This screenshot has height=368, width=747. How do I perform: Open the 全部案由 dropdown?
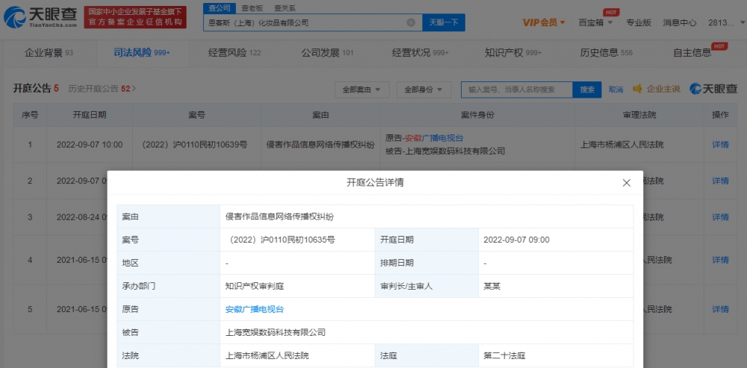pos(362,90)
